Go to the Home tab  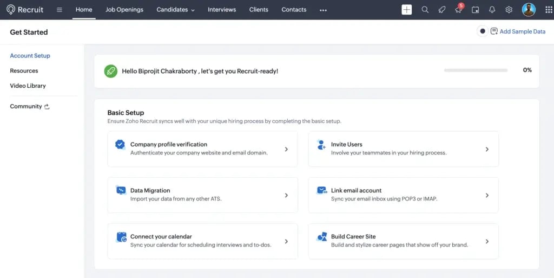(x=84, y=10)
